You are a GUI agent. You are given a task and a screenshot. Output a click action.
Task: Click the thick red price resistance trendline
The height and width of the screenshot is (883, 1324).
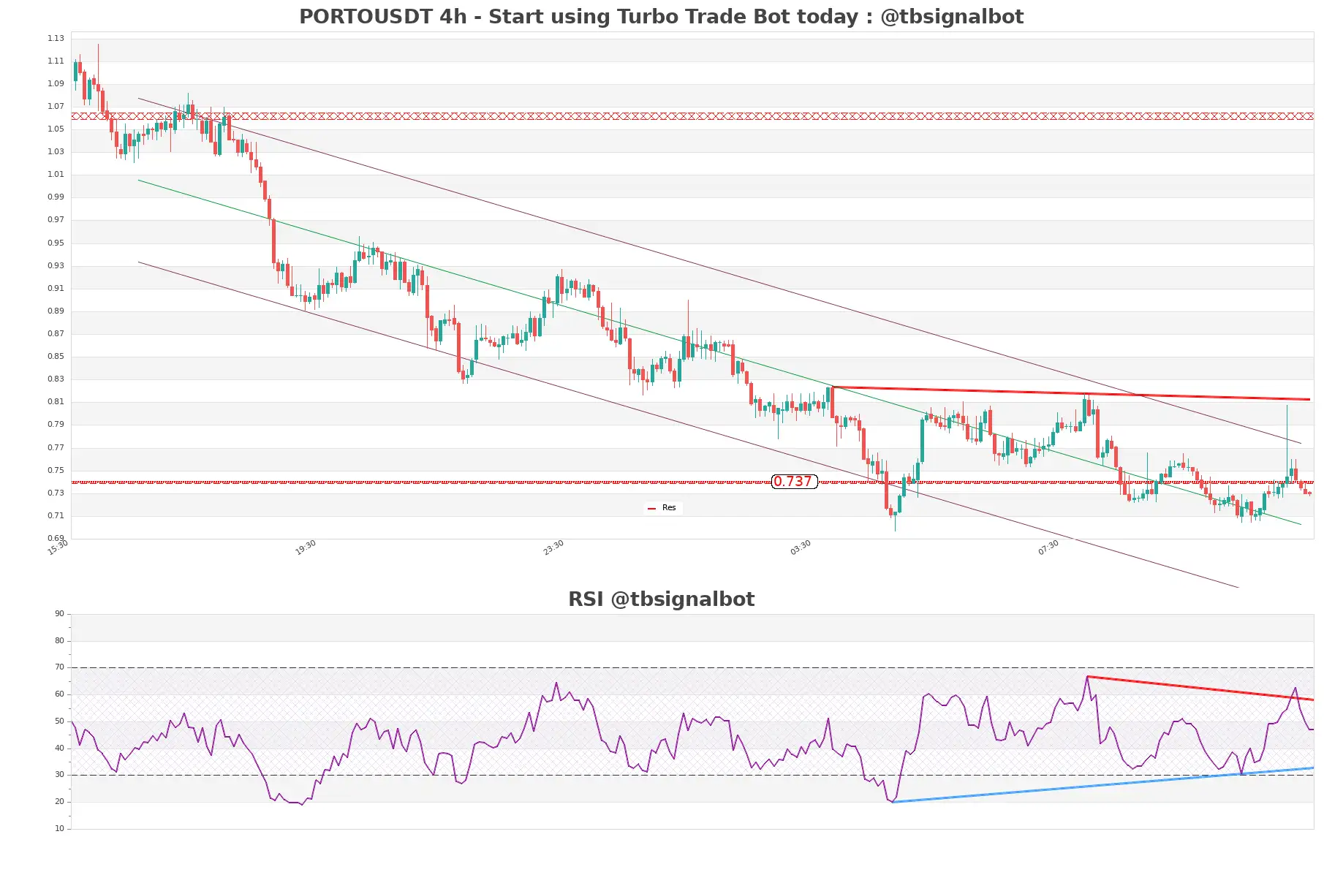click(1071, 393)
